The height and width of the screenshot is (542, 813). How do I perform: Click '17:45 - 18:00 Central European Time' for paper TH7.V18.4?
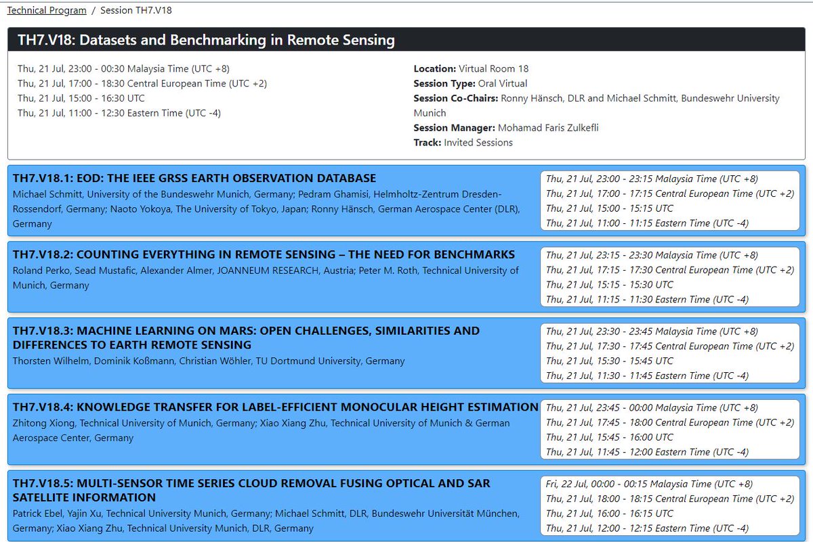[669, 423]
